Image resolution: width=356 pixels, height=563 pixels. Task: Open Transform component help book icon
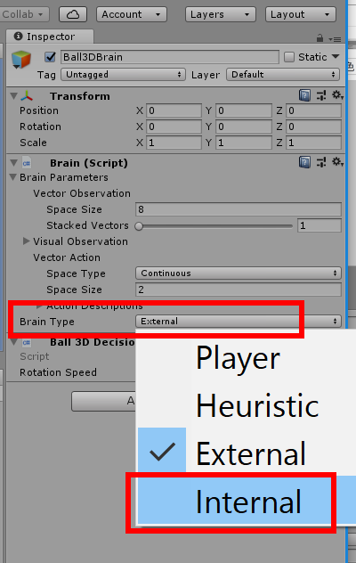(x=304, y=95)
